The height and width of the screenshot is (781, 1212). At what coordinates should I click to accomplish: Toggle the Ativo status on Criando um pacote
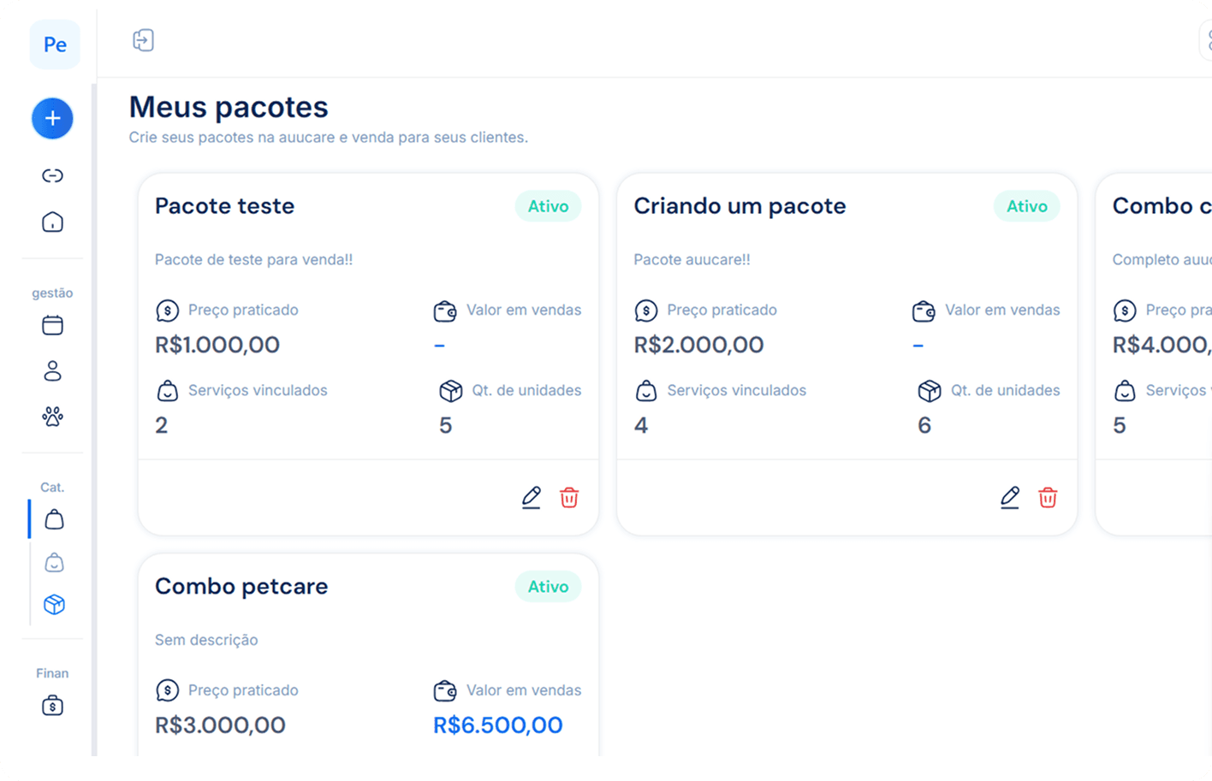pos(1025,205)
